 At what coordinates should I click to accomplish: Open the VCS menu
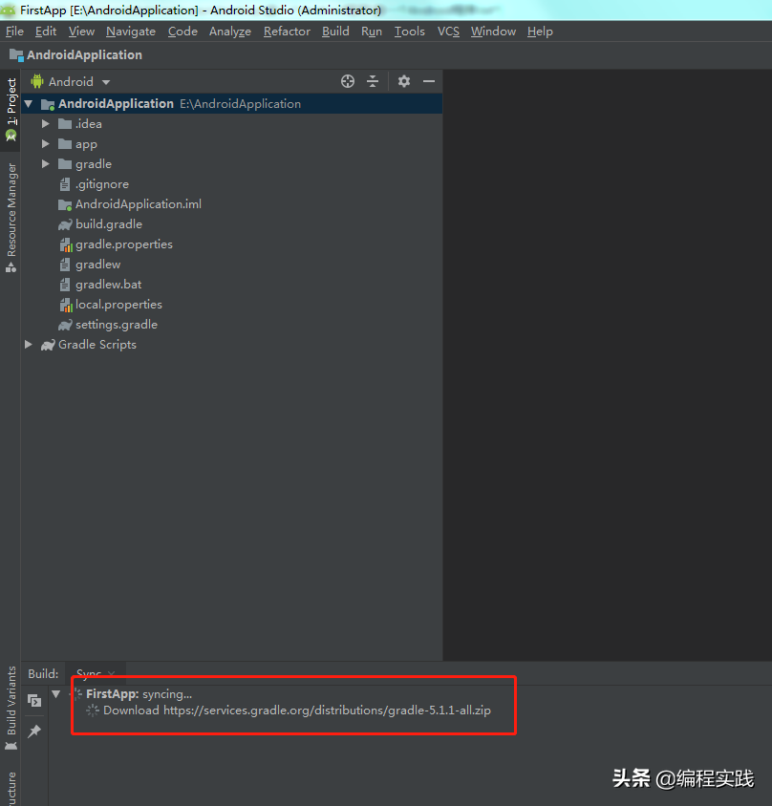(x=448, y=32)
